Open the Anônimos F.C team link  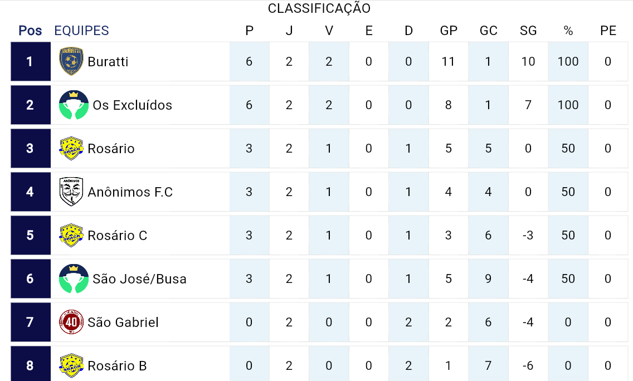(x=130, y=192)
